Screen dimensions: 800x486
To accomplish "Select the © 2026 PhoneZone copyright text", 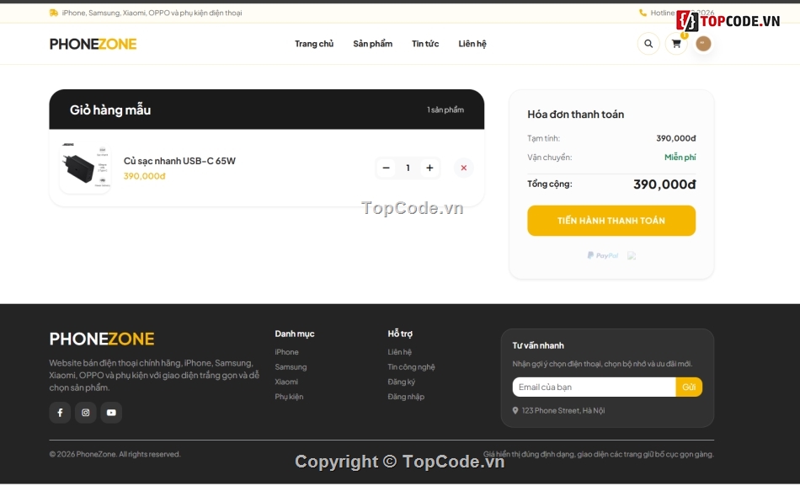I will [115, 454].
